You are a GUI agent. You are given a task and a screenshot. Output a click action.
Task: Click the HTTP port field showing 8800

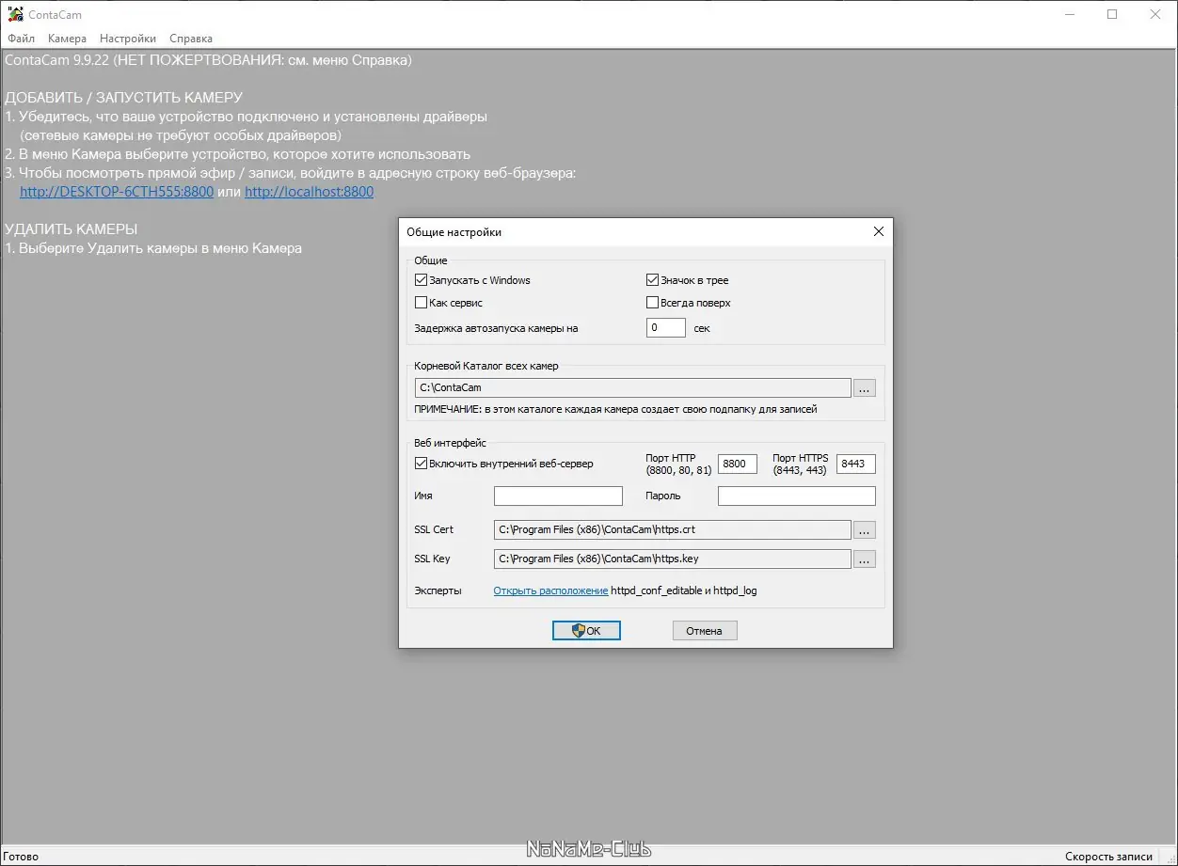[738, 464]
